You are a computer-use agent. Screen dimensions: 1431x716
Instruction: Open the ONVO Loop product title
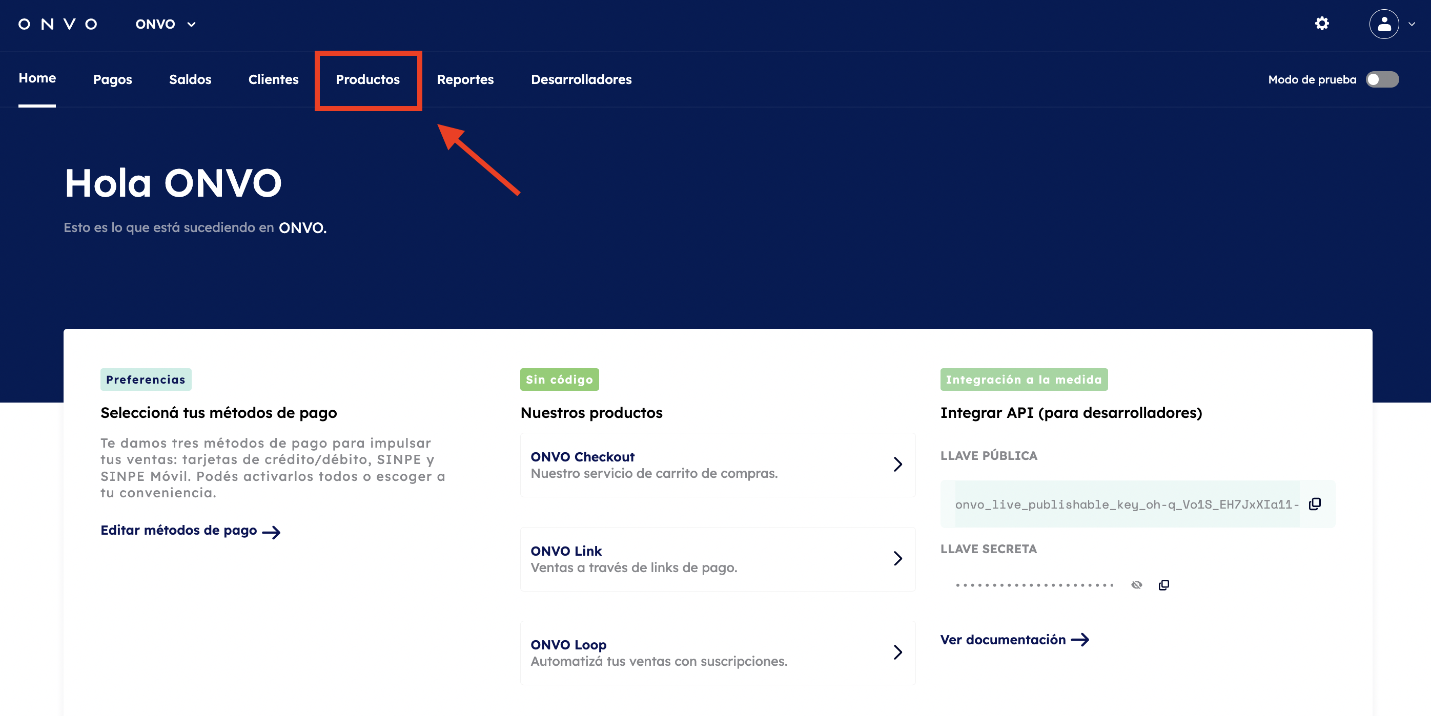click(x=568, y=645)
